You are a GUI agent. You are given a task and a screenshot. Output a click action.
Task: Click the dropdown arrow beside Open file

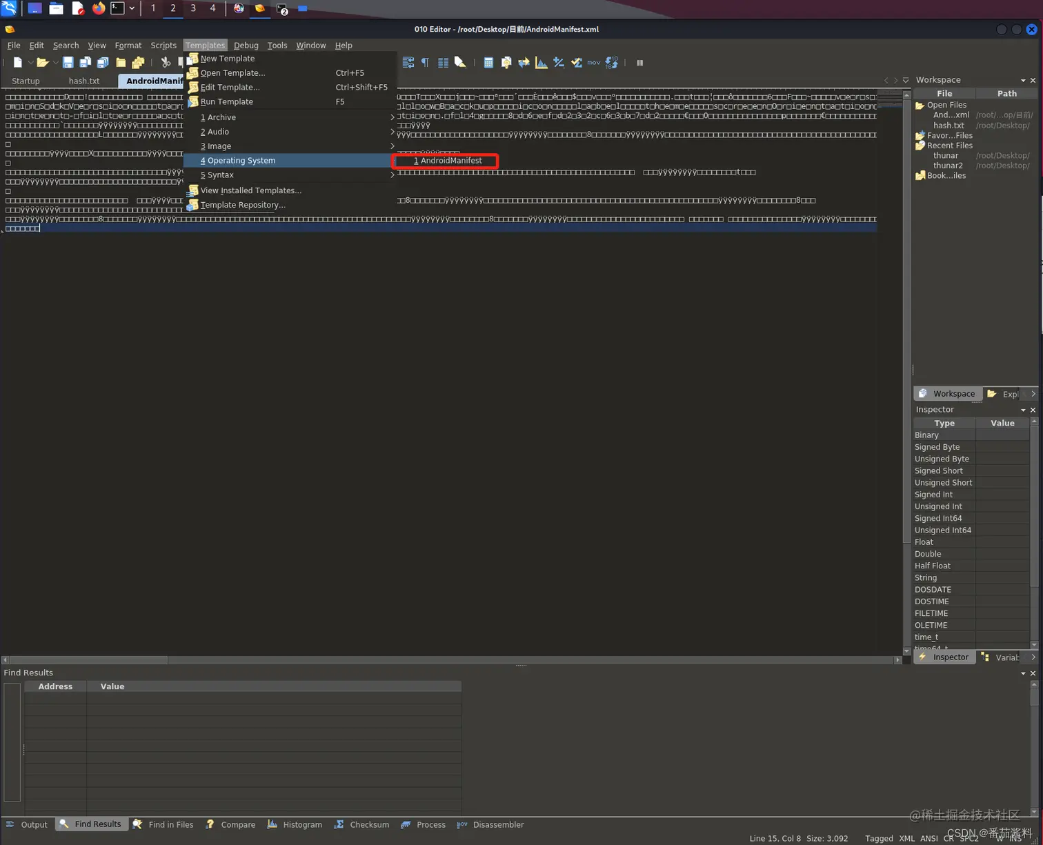(x=55, y=63)
